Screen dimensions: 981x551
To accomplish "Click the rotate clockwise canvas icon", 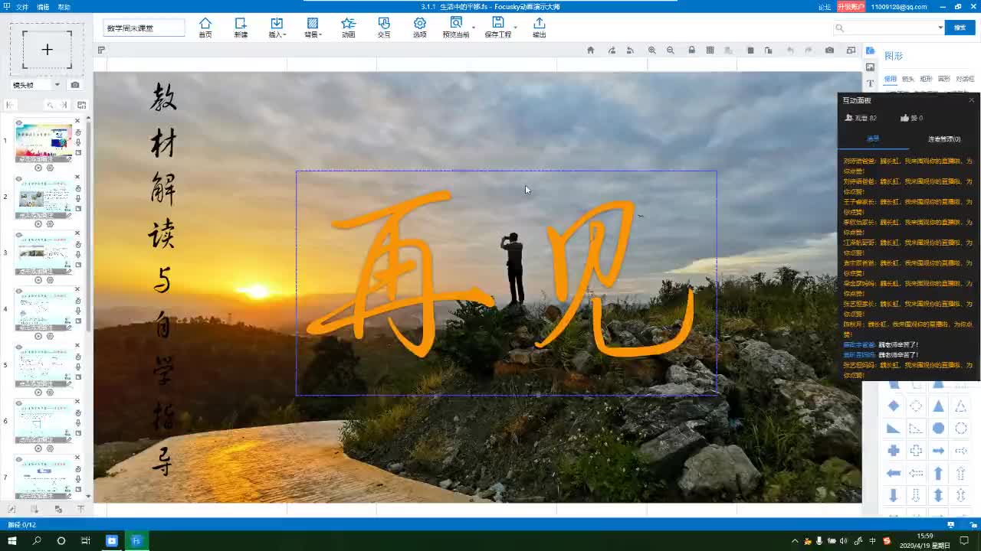I will click(612, 51).
